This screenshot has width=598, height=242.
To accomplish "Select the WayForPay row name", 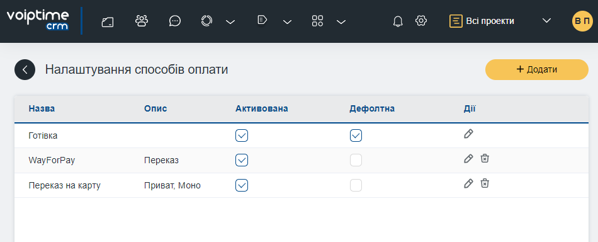I will (x=52, y=160).
